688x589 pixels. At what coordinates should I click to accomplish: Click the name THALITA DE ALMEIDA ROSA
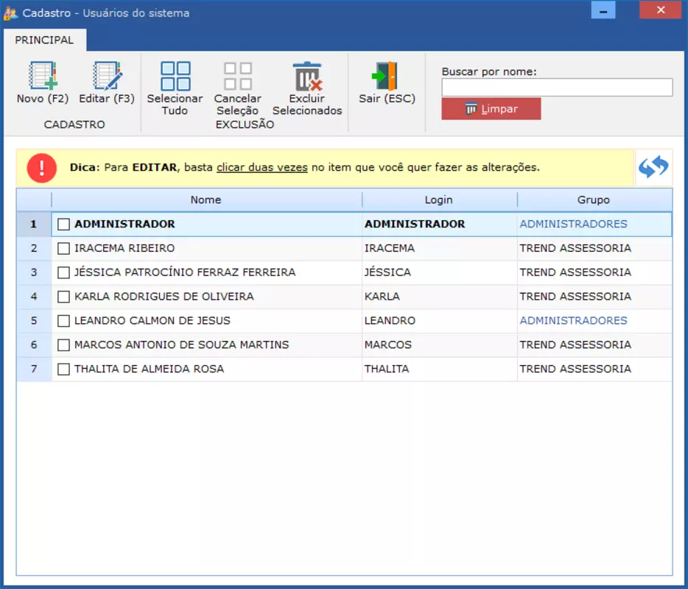point(150,369)
